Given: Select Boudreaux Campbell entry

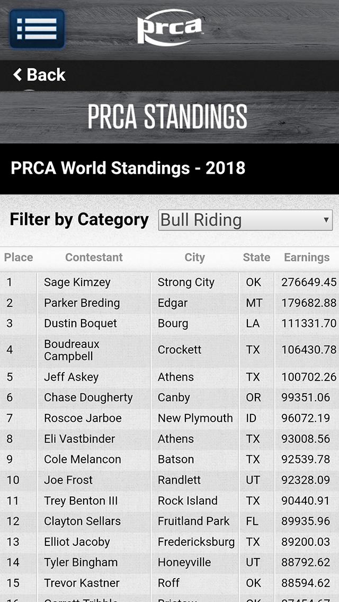Looking at the screenshot, I should tap(72, 350).
